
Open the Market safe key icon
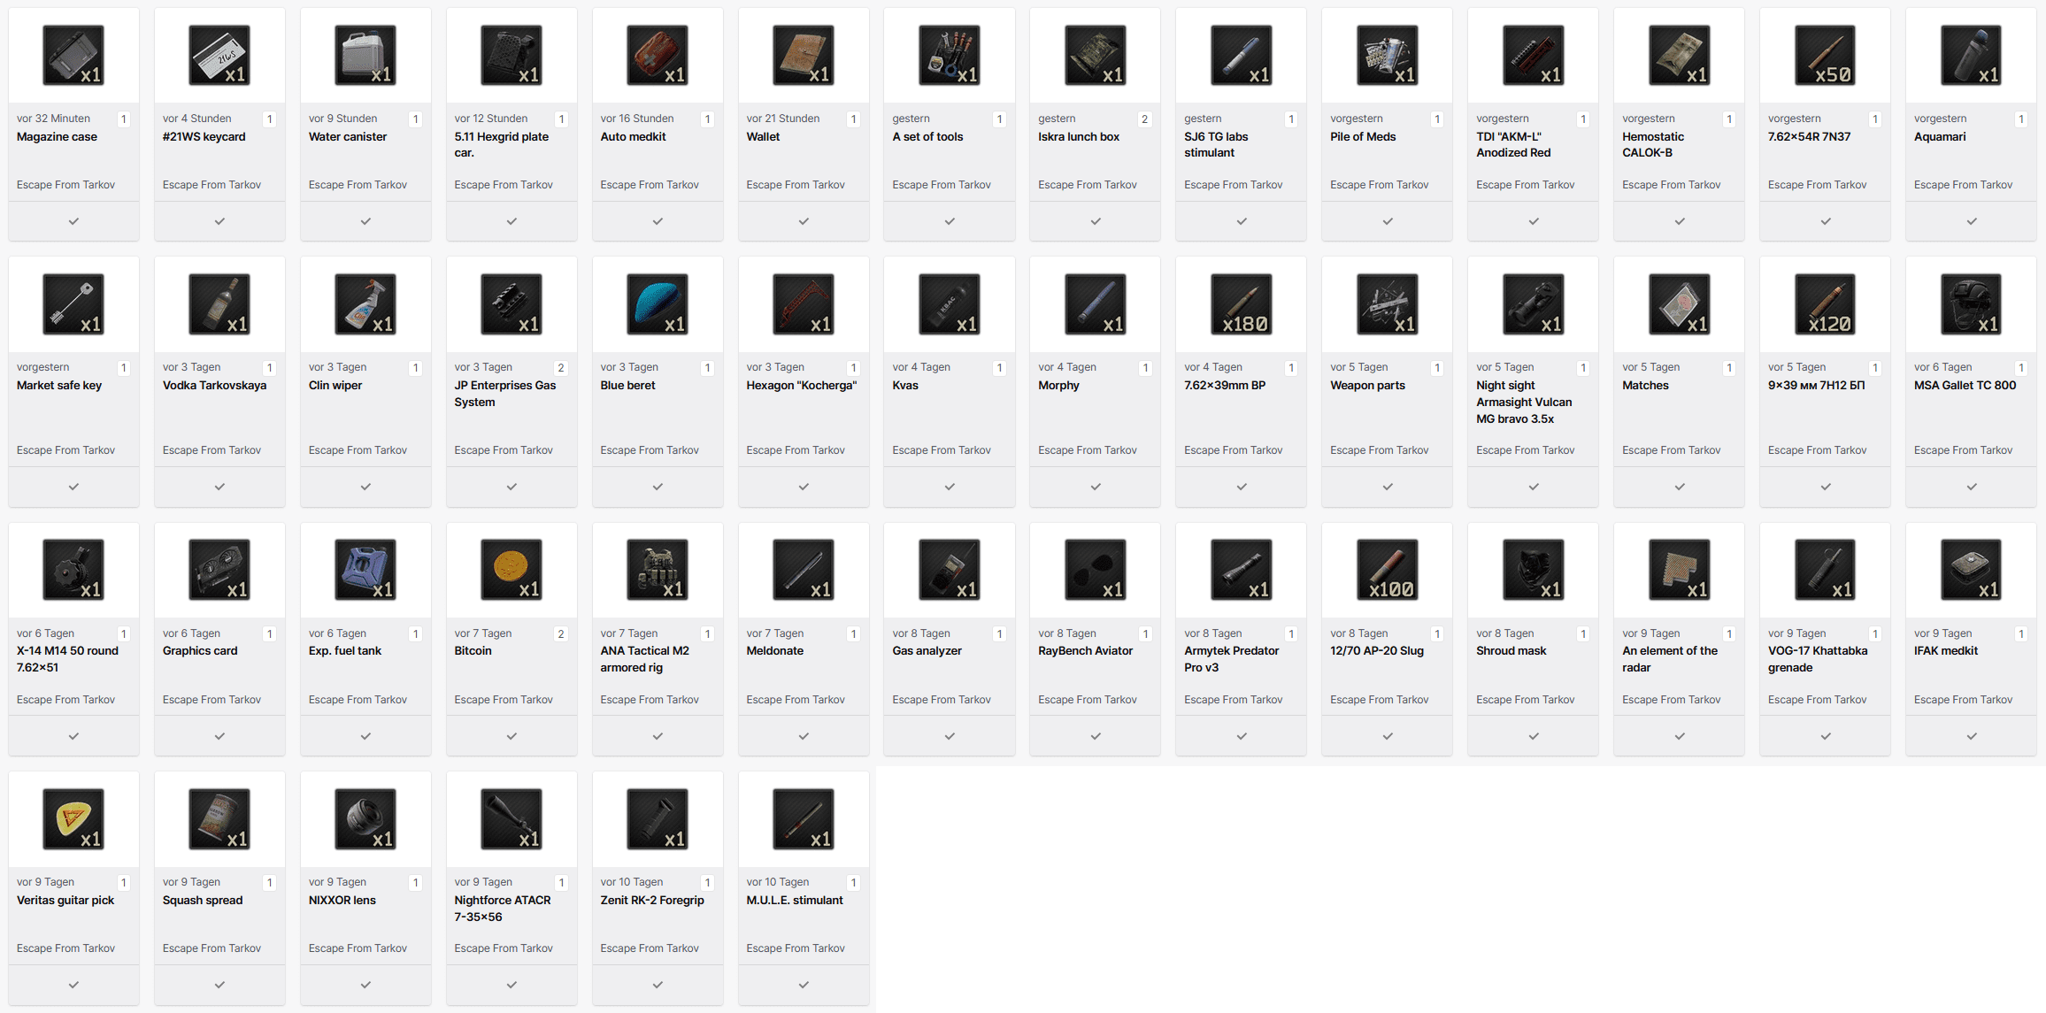pos(73,304)
